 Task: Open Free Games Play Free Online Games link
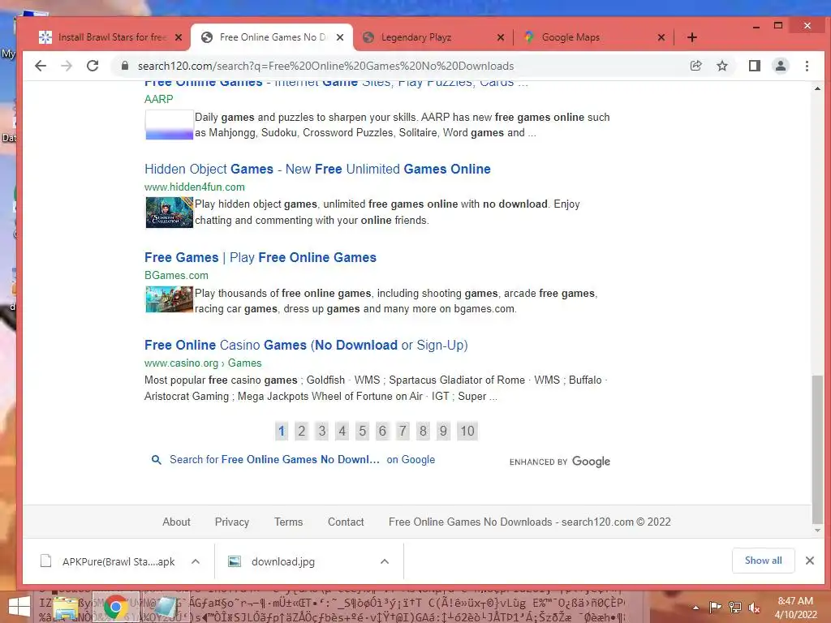tap(260, 257)
